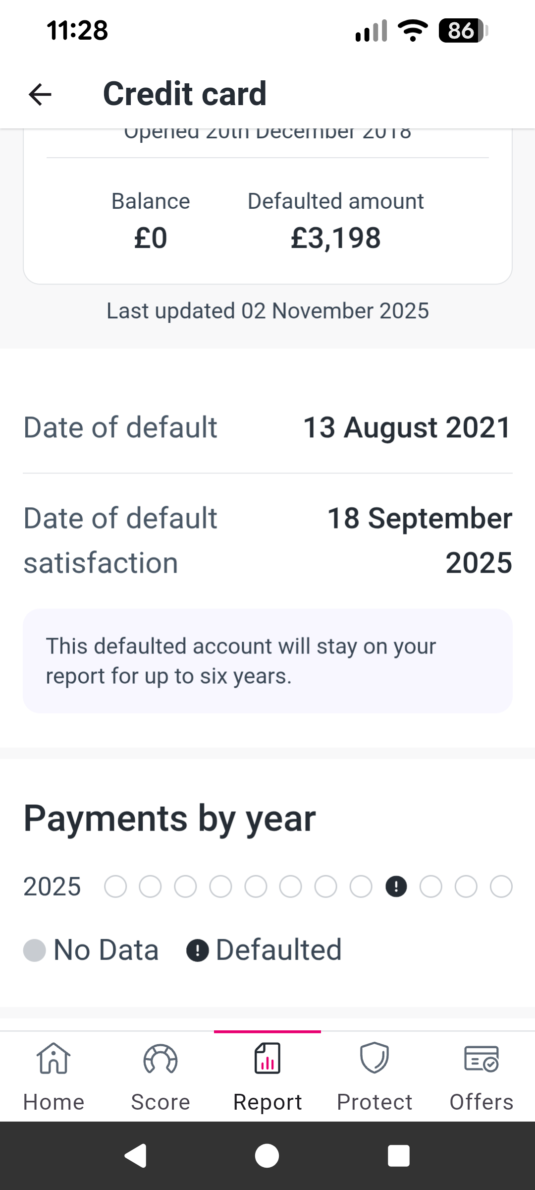The image size is (535, 1190).
Task: Tap the battery indicator in status bar
Action: (x=462, y=31)
